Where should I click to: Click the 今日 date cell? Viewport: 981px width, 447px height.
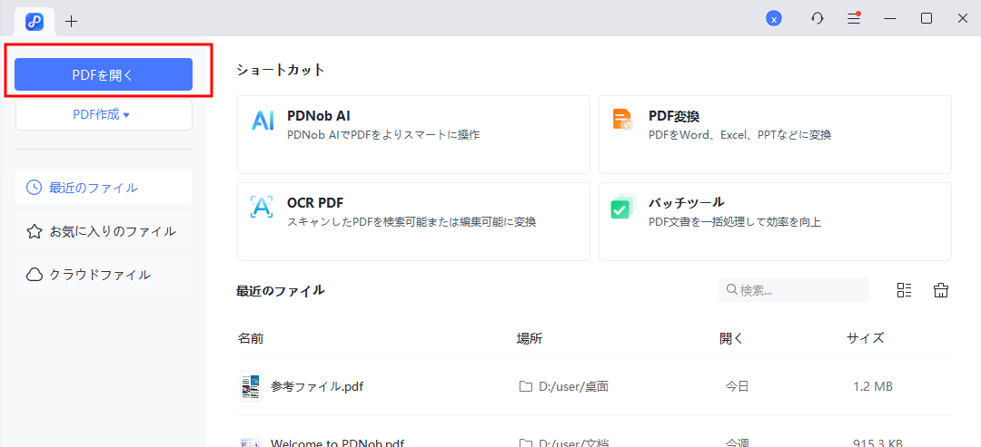737,386
